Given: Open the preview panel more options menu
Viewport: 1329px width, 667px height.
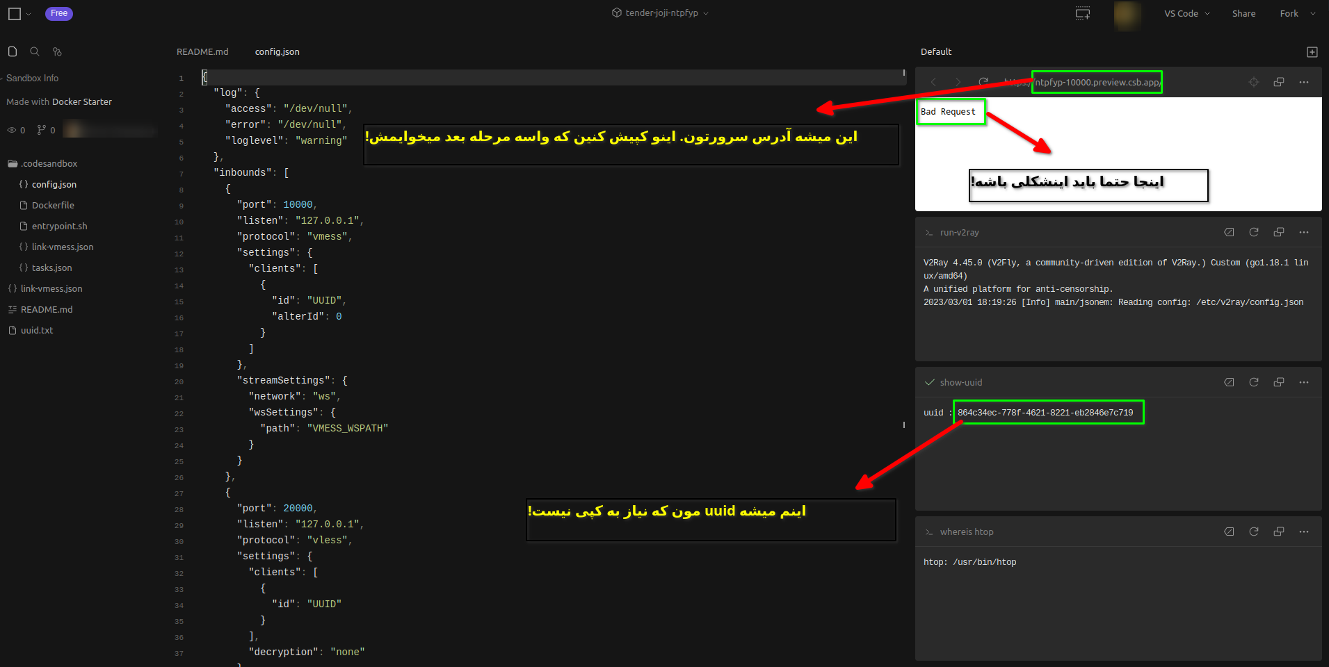Looking at the screenshot, I should pyautogui.click(x=1304, y=82).
